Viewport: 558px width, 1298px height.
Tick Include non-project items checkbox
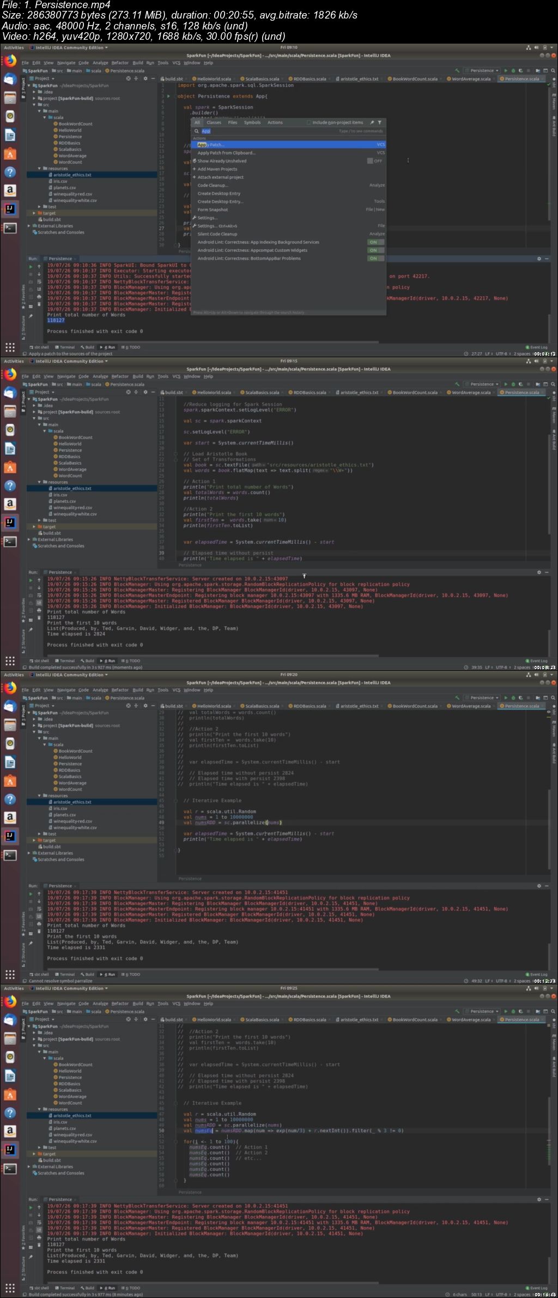(x=309, y=123)
